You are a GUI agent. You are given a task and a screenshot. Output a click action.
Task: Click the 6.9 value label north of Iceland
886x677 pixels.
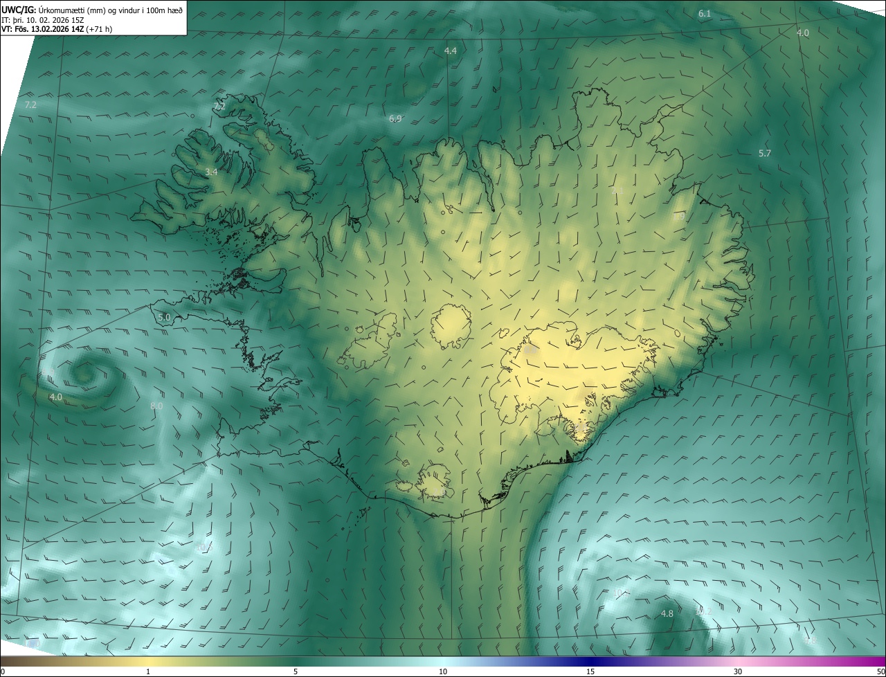(x=395, y=118)
